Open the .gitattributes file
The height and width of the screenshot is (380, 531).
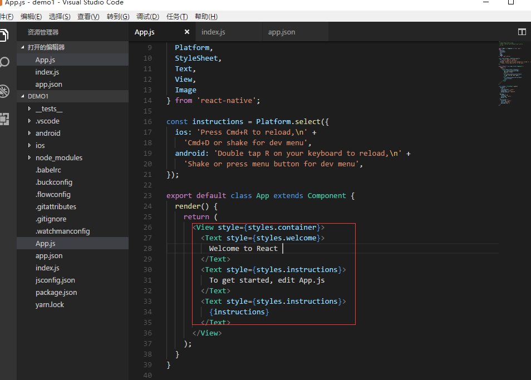click(x=72, y=207)
